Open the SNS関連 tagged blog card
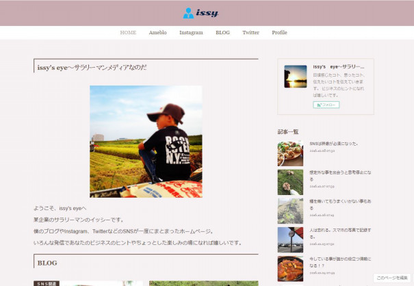 [x=88, y=283]
